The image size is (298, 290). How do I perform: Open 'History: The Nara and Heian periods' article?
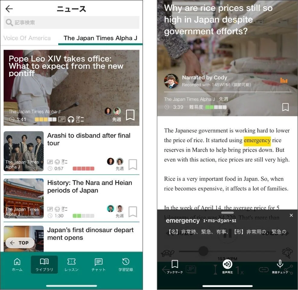pyautogui.click(x=90, y=187)
